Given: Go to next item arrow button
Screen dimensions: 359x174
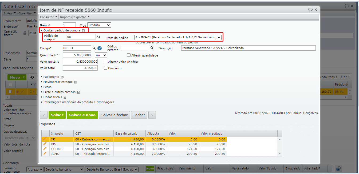Looking at the screenshot, I should click(152, 115).
